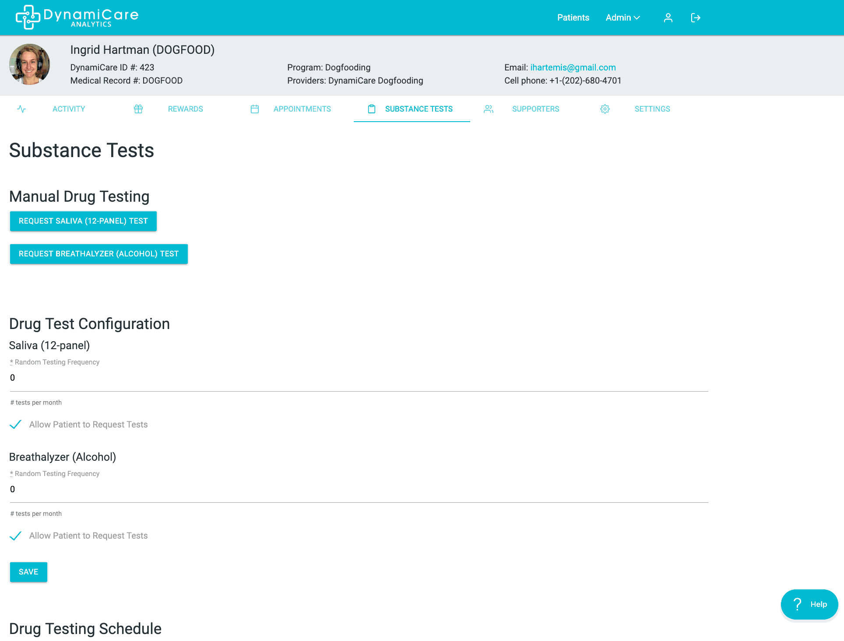
Task: Focus Saliva Random Testing Frequency field
Action: coord(359,378)
